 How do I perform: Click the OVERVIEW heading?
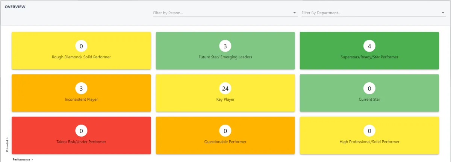[x=15, y=7]
